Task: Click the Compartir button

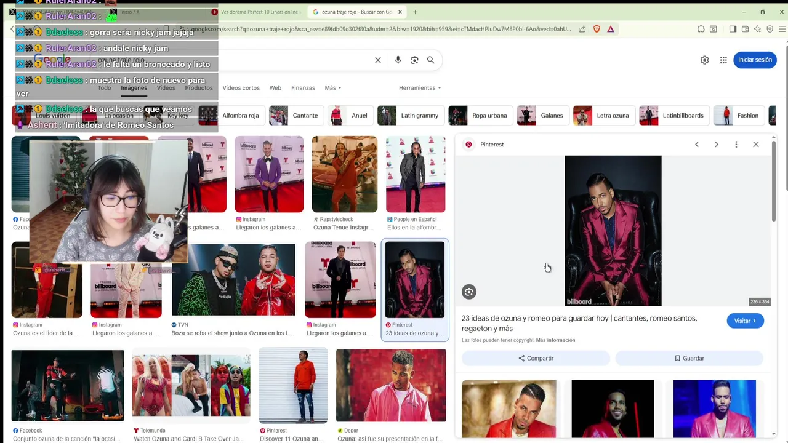Action: coord(536,358)
